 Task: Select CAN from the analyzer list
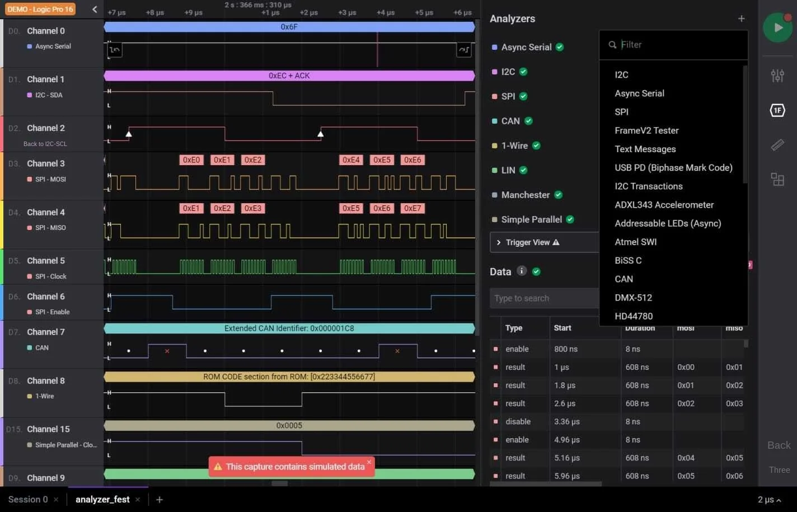click(x=623, y=279)
